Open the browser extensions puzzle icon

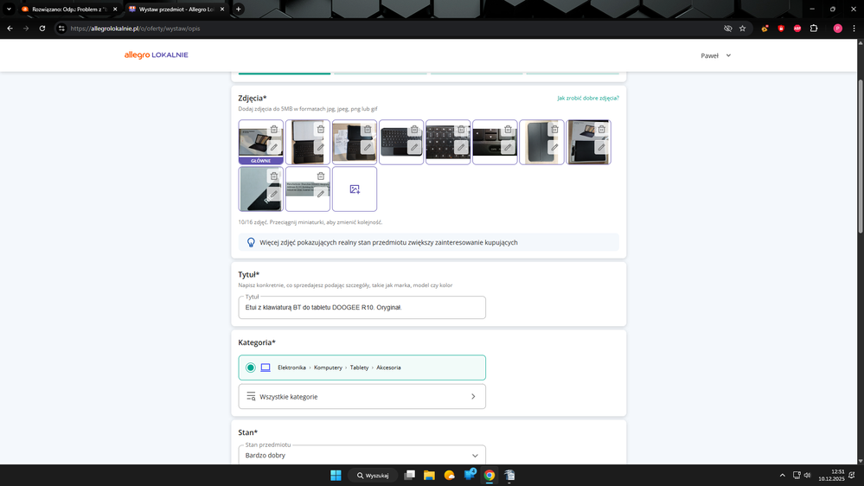point(814,29)
